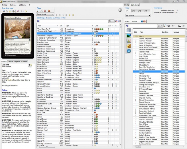Screen dimensions: 187x149
Task: Open the Utilitaires menu
Action: [x=22, y=5]
